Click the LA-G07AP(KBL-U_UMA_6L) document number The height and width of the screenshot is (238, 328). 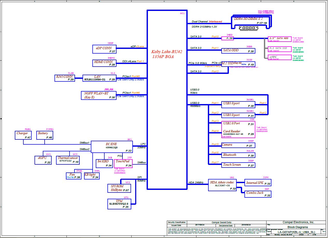tap(296, 232)
